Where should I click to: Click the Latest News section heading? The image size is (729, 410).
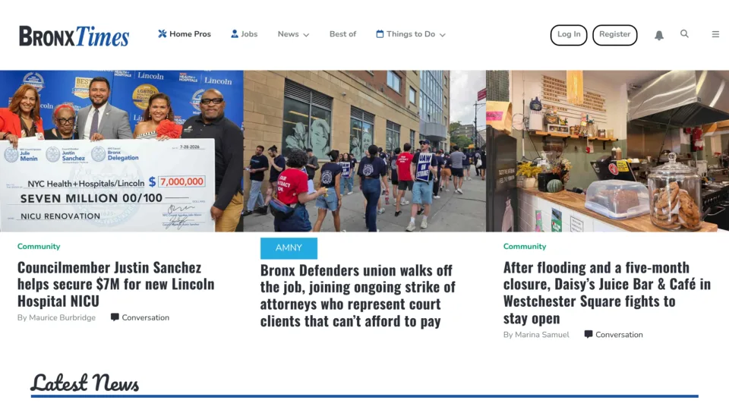click(84, 383)
